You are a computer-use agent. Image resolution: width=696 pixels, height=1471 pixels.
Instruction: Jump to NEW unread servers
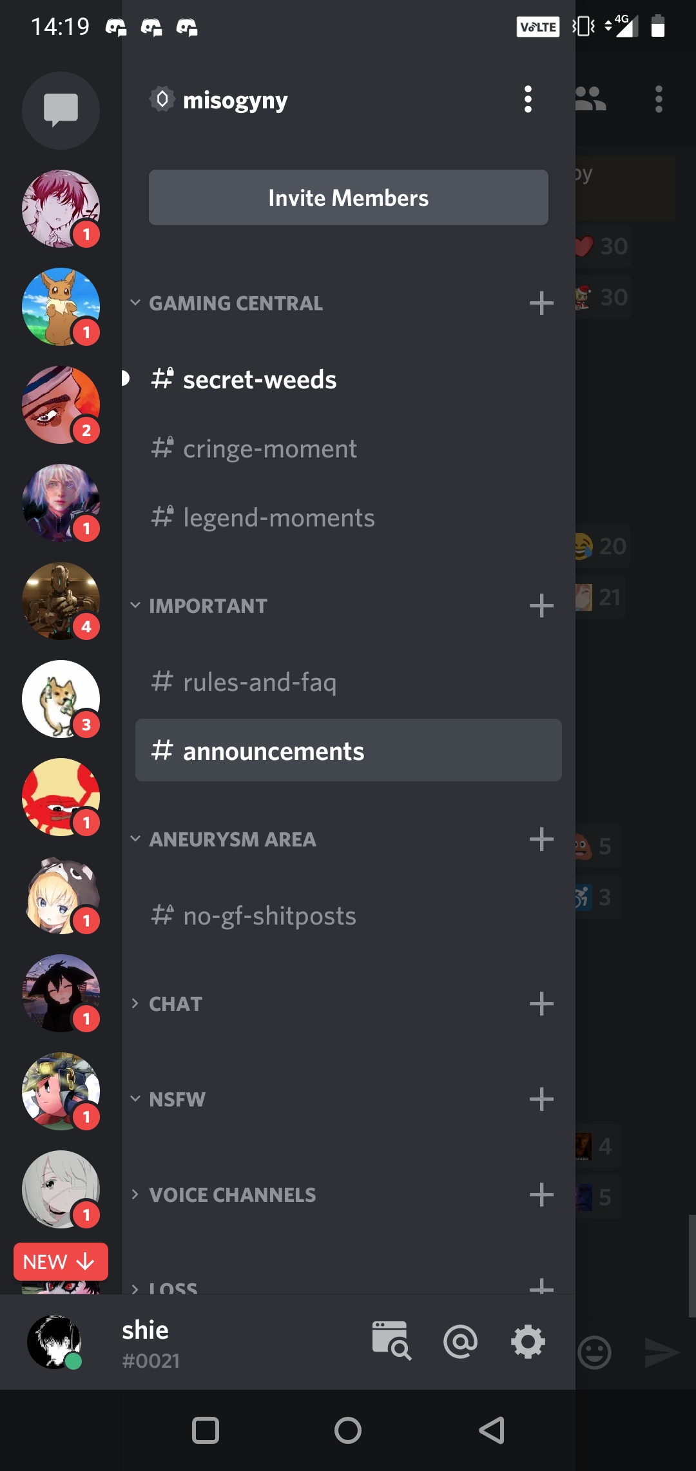(x=61, y=1261)
